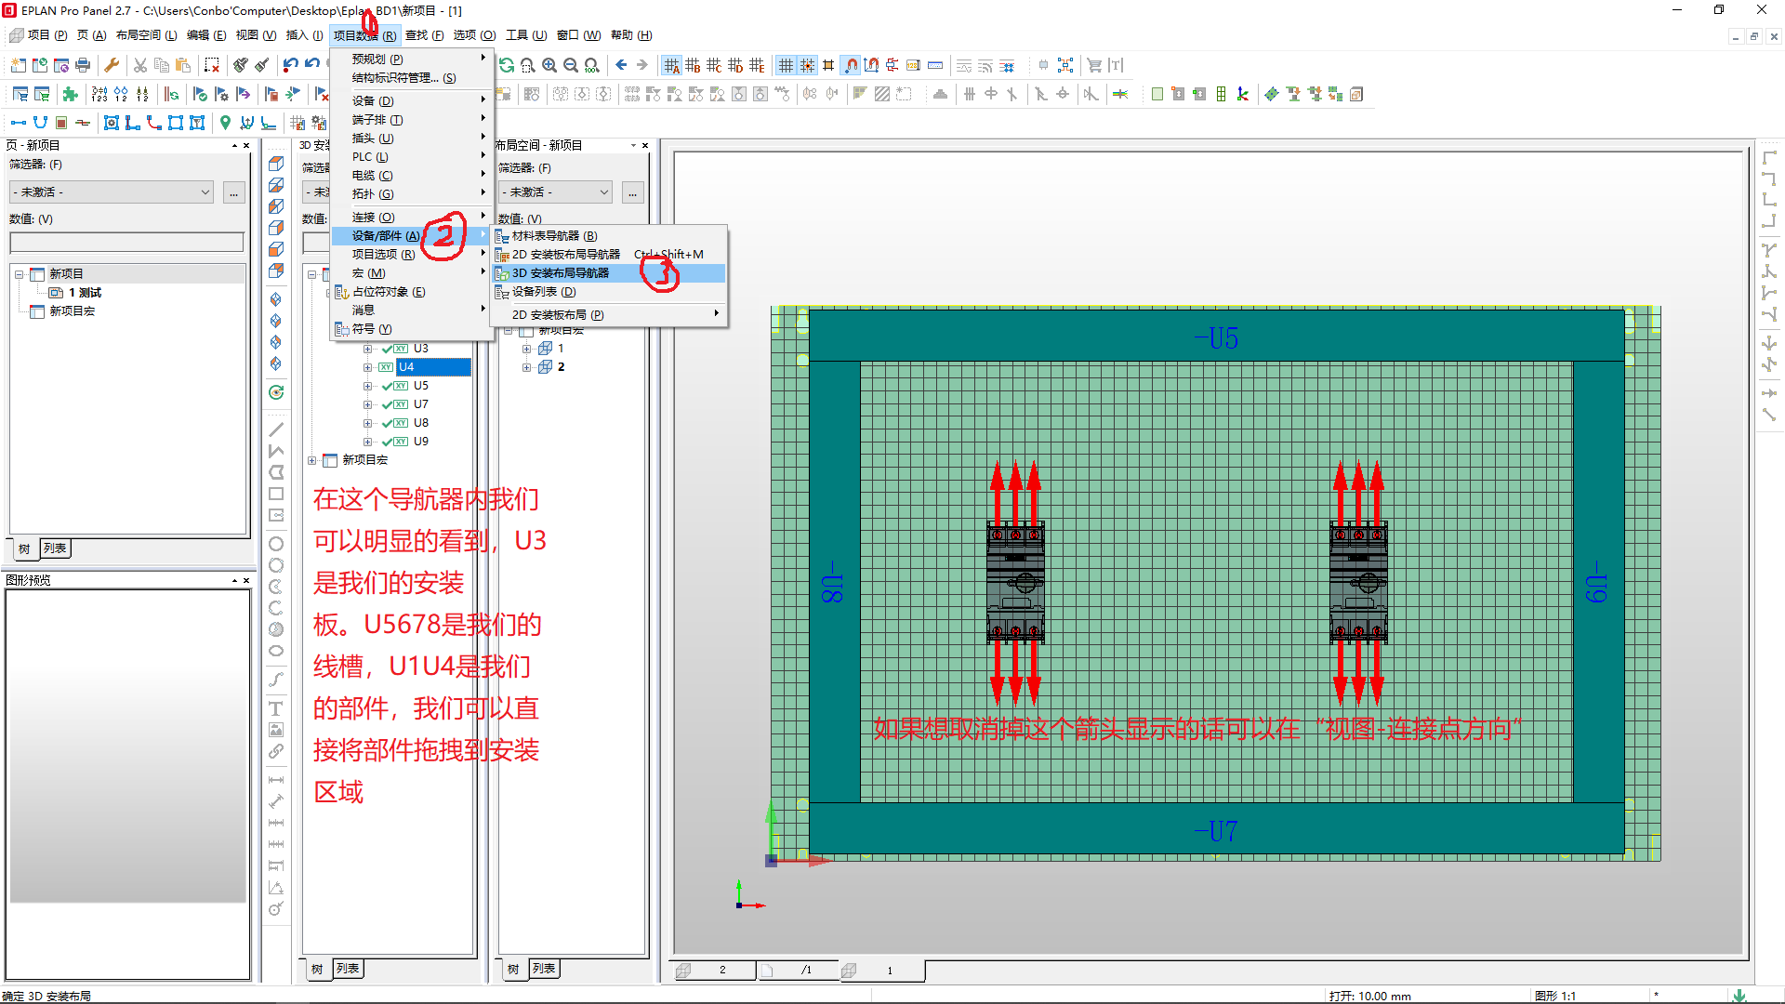The width and height of the screenshot is (1785, 1004).
Task: Select Grid C on the toolbar
Action: pos(714,65)
